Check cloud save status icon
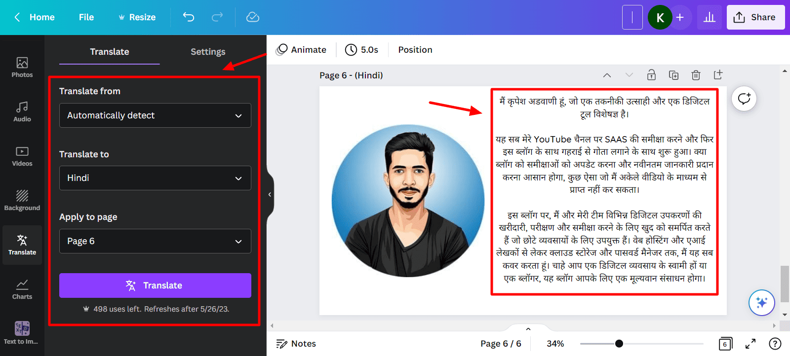This screenshot has height=356, width=790. pos(253,17)
